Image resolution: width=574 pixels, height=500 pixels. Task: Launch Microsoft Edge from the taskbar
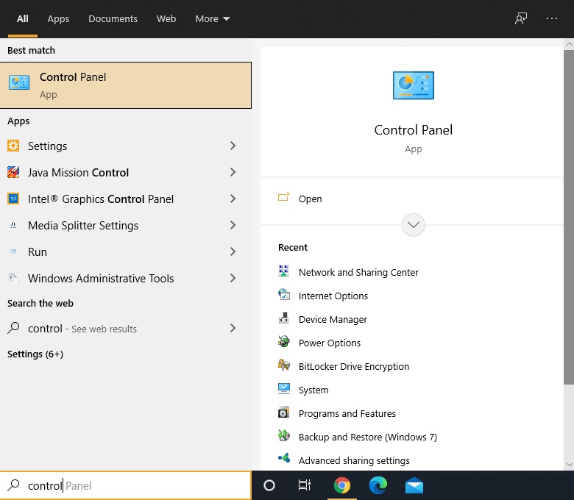pyautogui.click(x=378, y=485)
